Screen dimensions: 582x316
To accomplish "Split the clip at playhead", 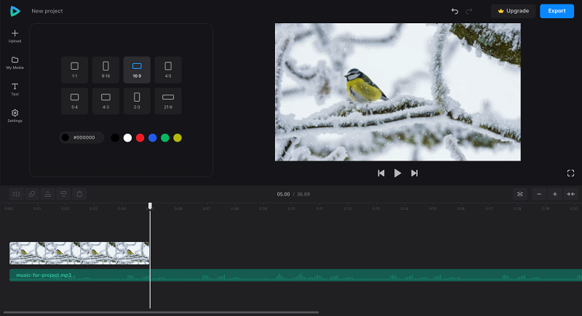I will point(16,194).
